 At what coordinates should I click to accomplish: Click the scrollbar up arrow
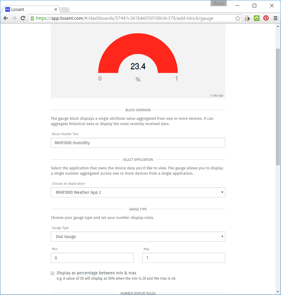(278, 26)
